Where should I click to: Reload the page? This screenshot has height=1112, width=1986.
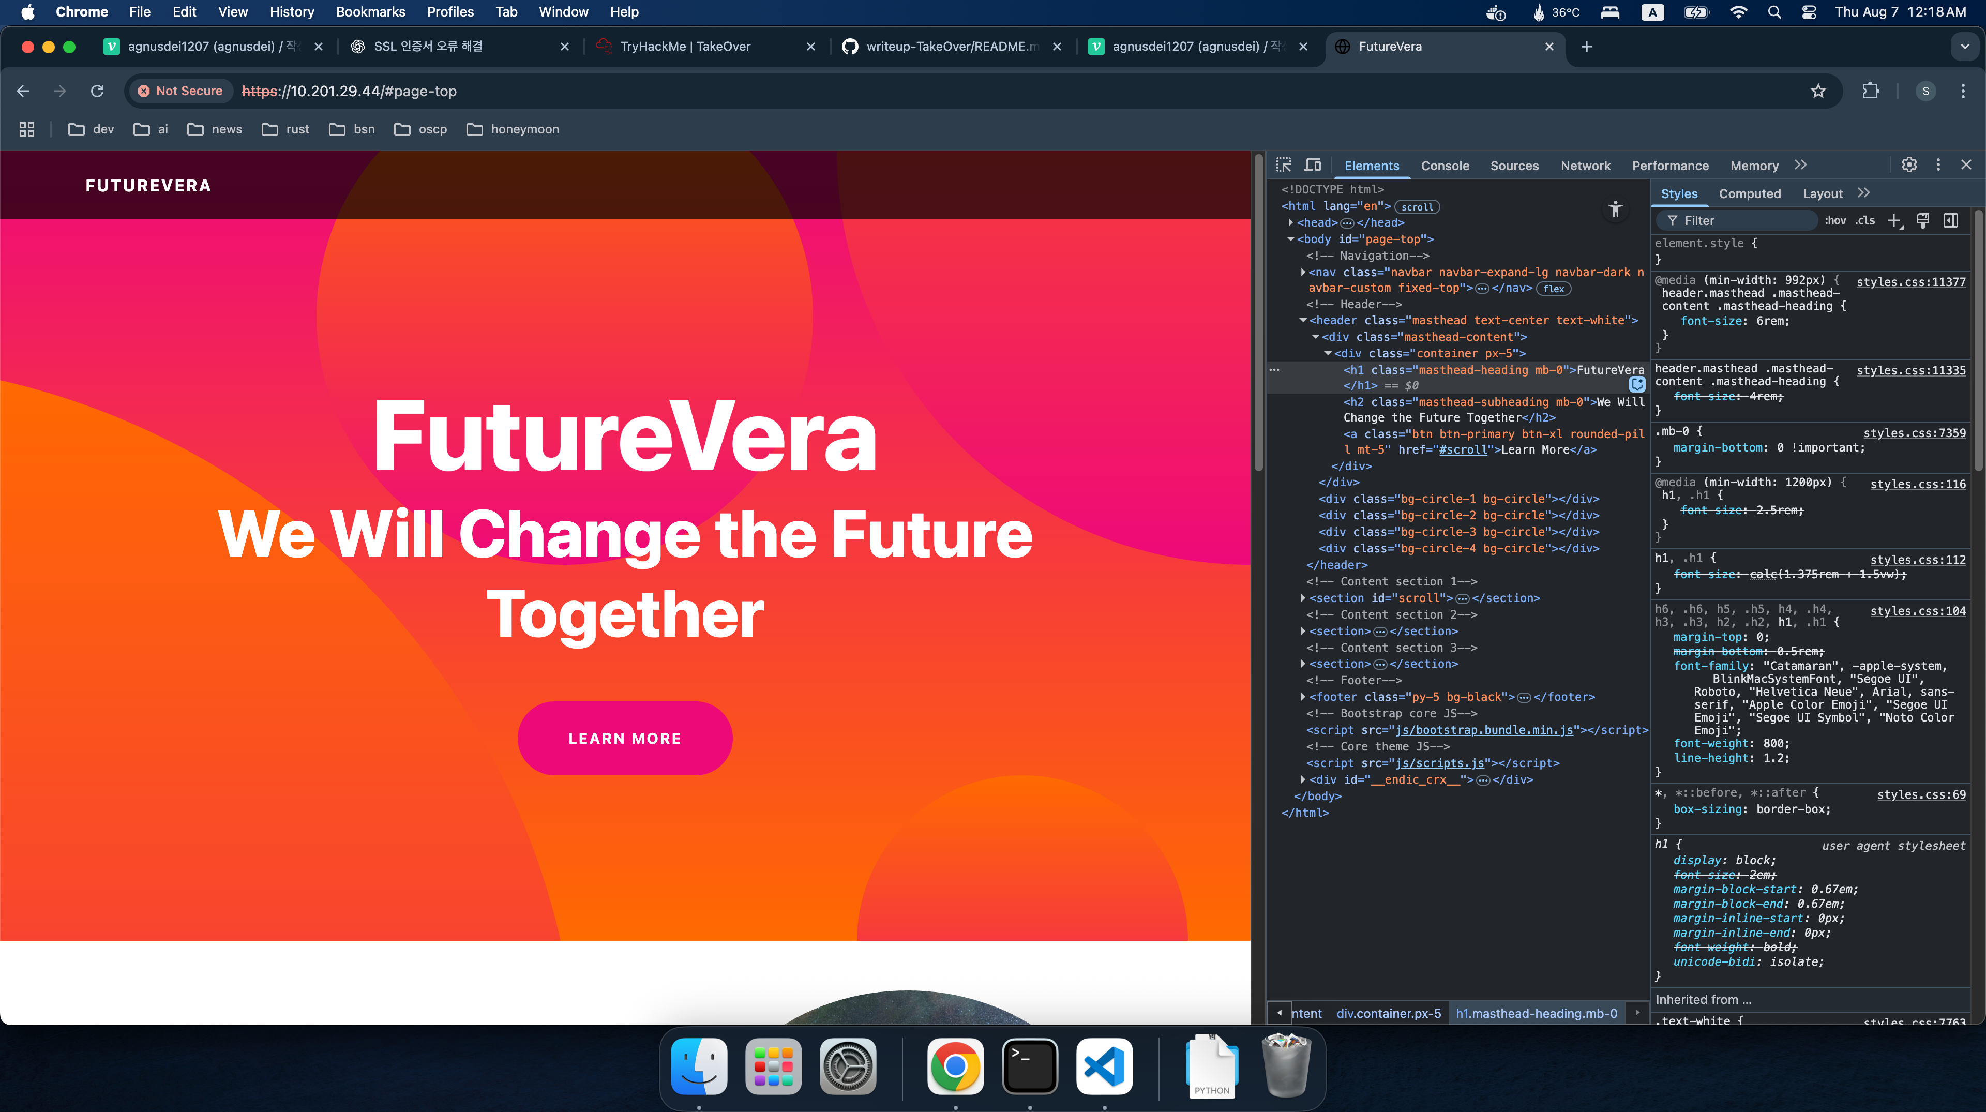[x=97, y=91]
